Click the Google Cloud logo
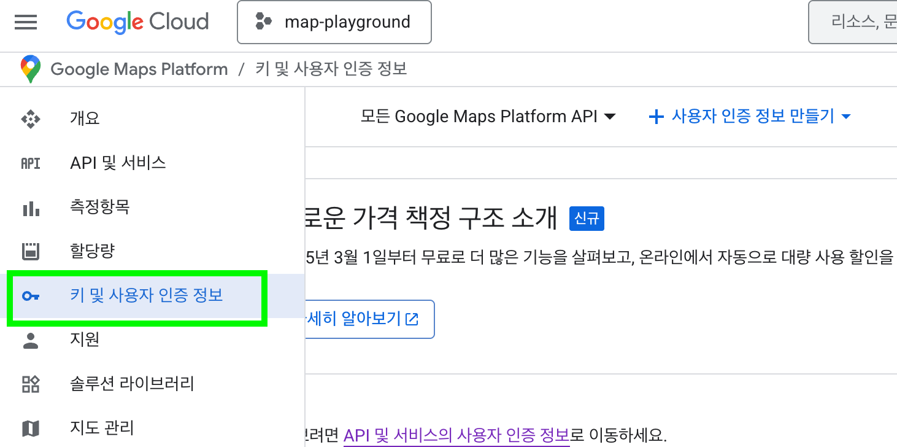This screenshot has height=447, width=897. (x=137, y=22)
